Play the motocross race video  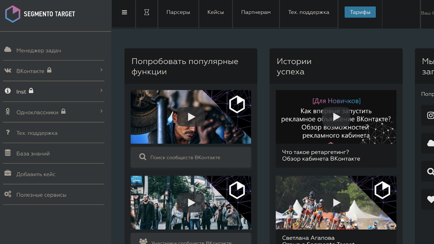336,203
